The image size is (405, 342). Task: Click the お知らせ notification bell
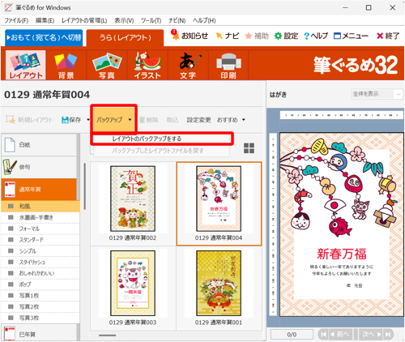coord(190,36)
